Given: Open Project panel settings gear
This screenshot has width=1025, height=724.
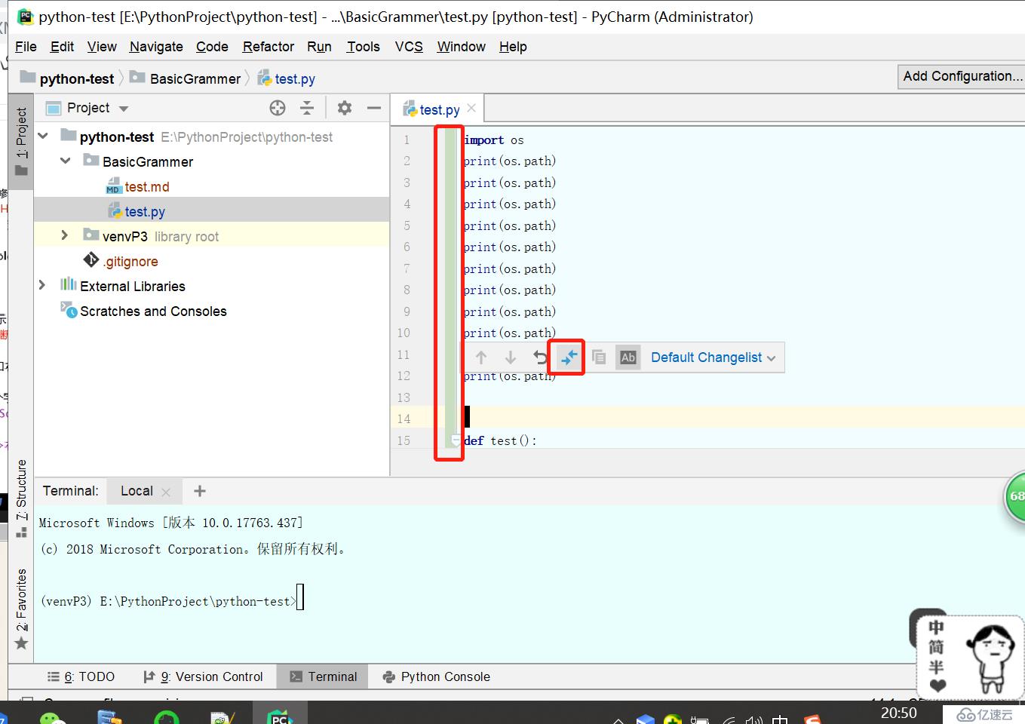Looking at the screenshot, I should 345,108.
